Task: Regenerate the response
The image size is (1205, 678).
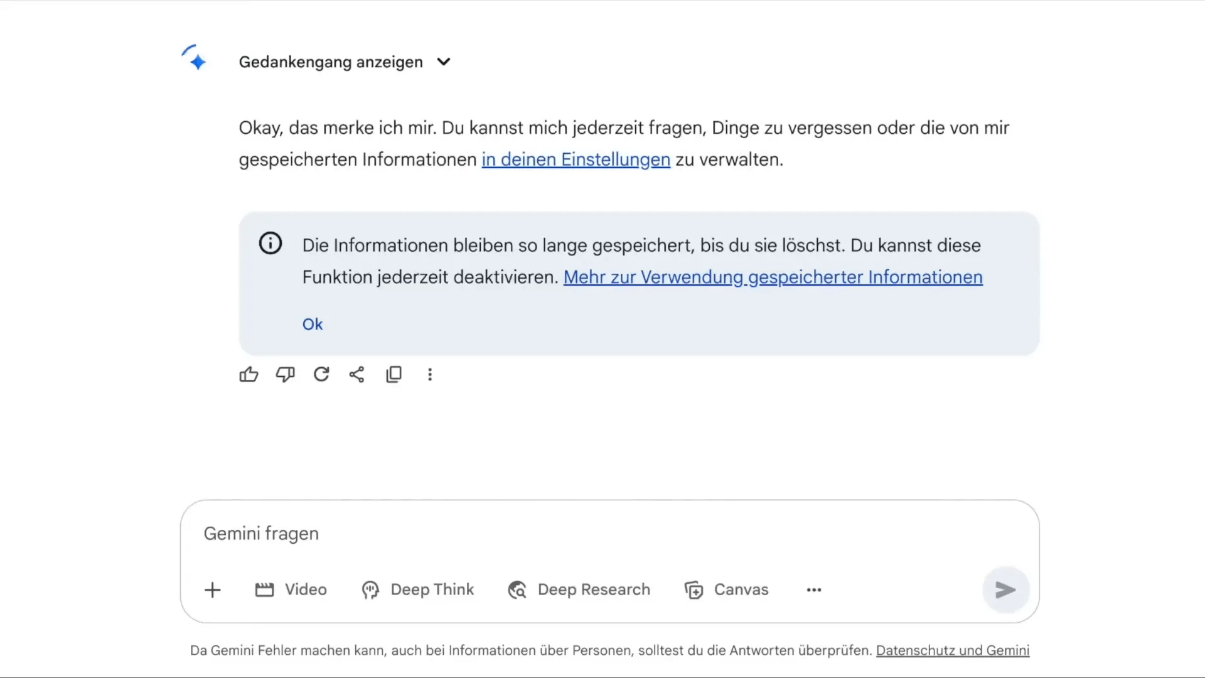Action: (x=321, y=374)
